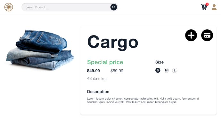Select size S
Screen dimensions: 221x124
pos(158,70)
